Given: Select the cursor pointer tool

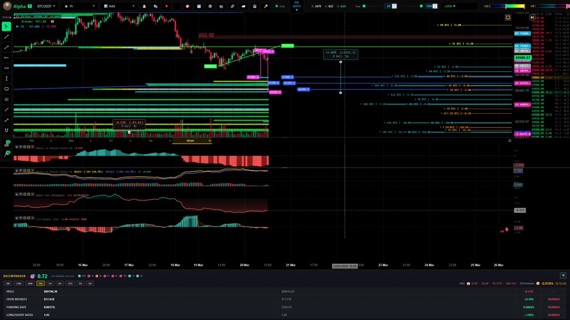Looking at the screenshot, I should [6, 26].
